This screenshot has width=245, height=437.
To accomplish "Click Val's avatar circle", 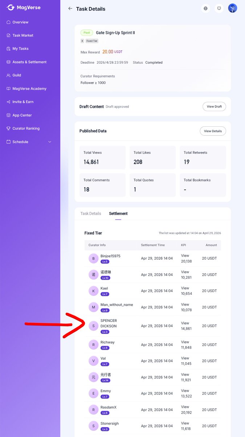I will pyautogui.click(x=94, y=361).
